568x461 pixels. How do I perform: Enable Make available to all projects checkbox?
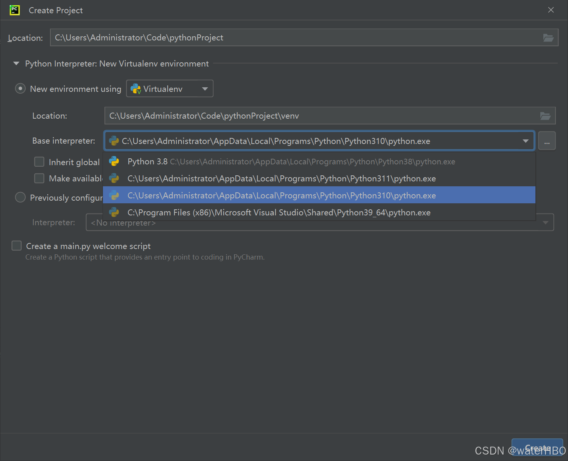[39, 178]
